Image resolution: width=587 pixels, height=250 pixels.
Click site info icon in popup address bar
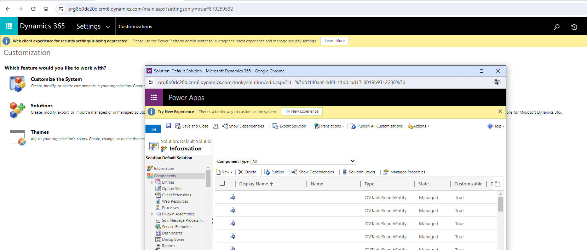point(151,82)
